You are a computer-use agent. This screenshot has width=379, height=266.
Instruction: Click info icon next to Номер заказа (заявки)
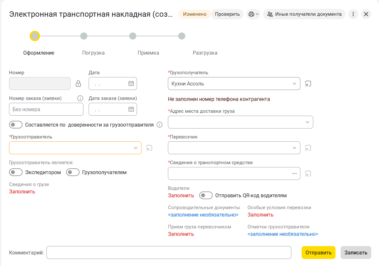pos(80,98)
